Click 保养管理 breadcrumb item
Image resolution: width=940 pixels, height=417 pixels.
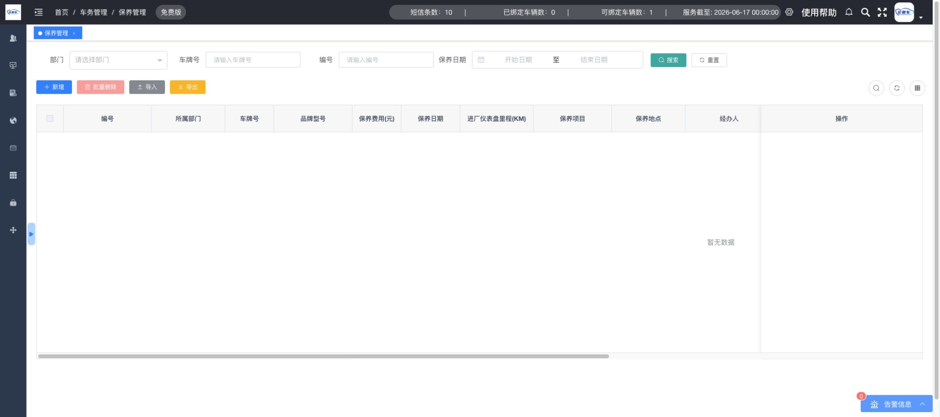coord(132,12)
